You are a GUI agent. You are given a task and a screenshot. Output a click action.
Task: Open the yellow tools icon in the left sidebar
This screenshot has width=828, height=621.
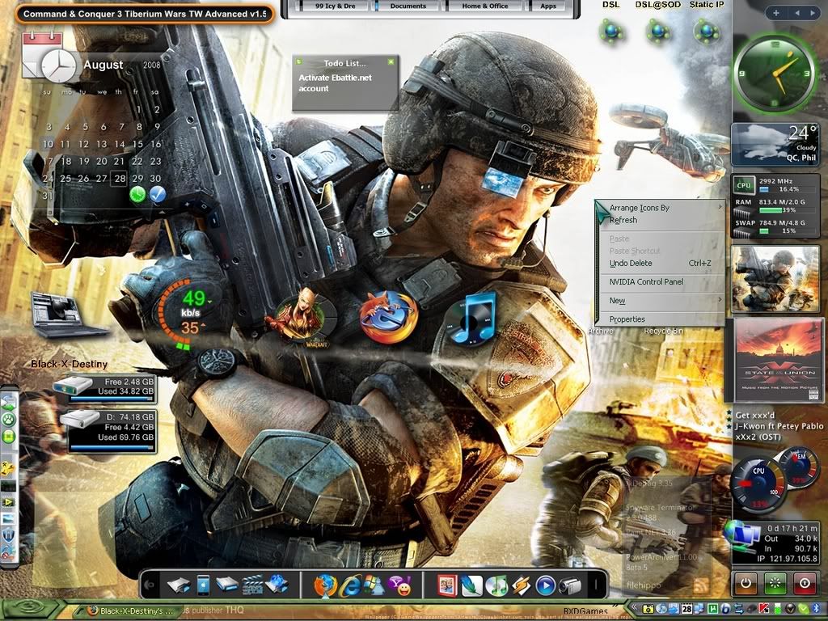point(8,467)
